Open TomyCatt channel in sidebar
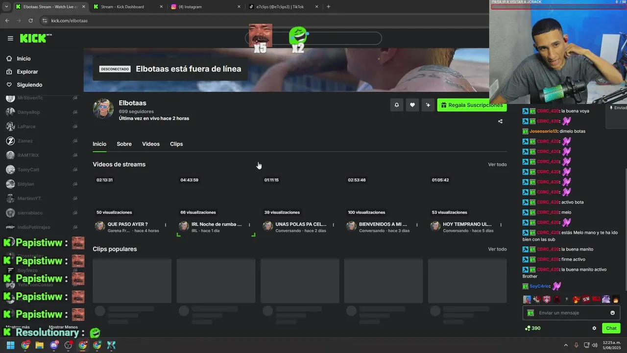This screenshot has width=627, height=353. coord(42,170)
